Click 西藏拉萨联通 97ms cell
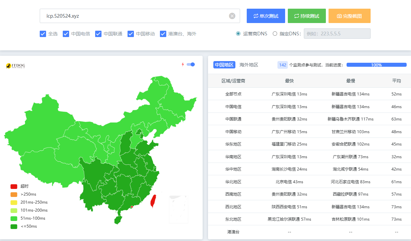411x241 pixels. coord(351,194)
